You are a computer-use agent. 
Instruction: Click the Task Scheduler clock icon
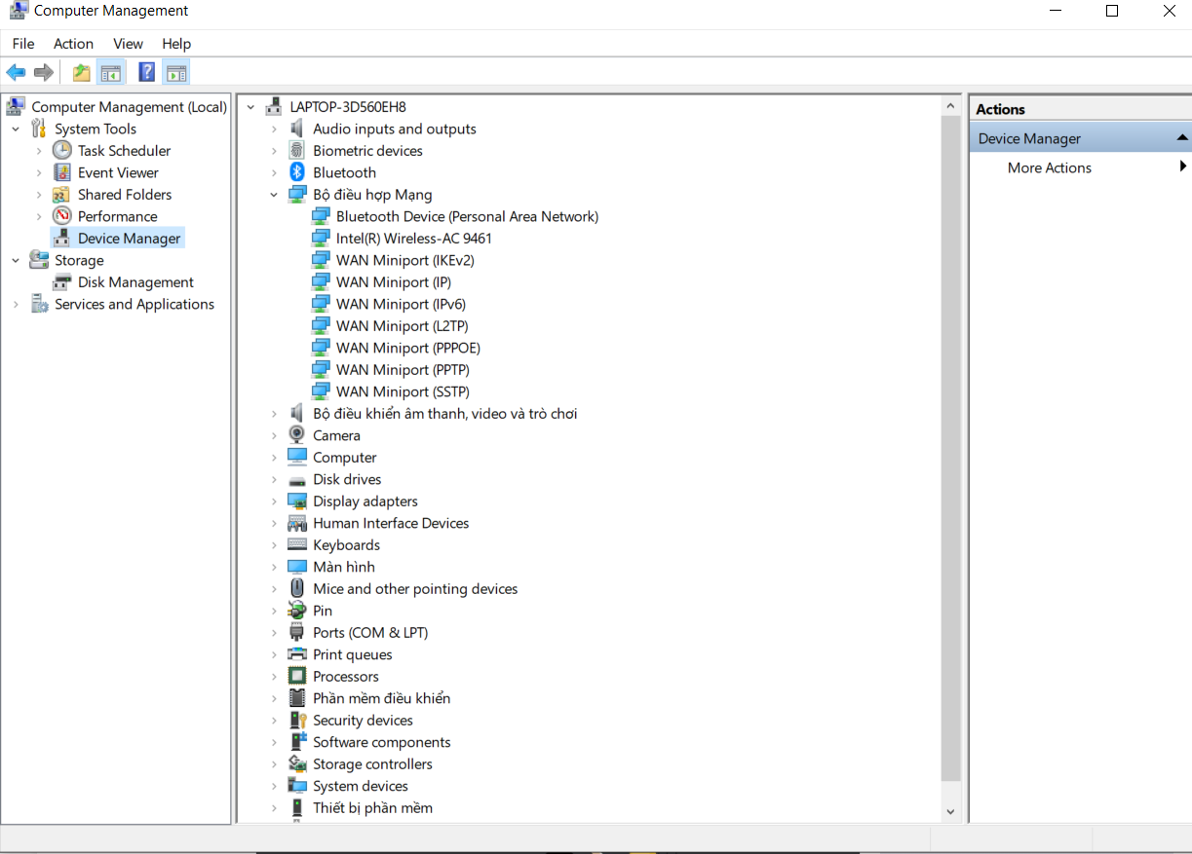point(62,150)
